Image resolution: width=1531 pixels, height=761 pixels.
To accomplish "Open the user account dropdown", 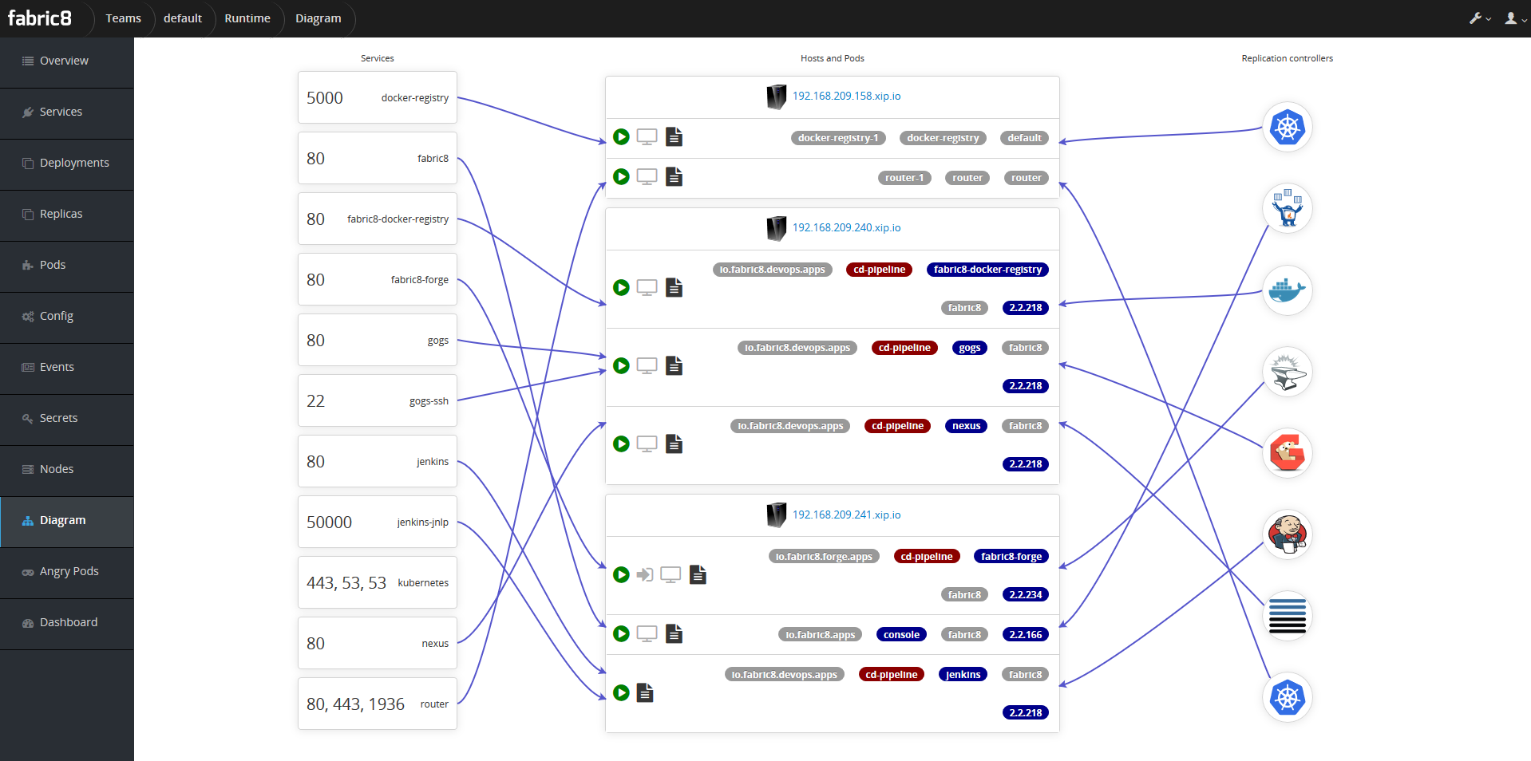I will point(1516,18).
